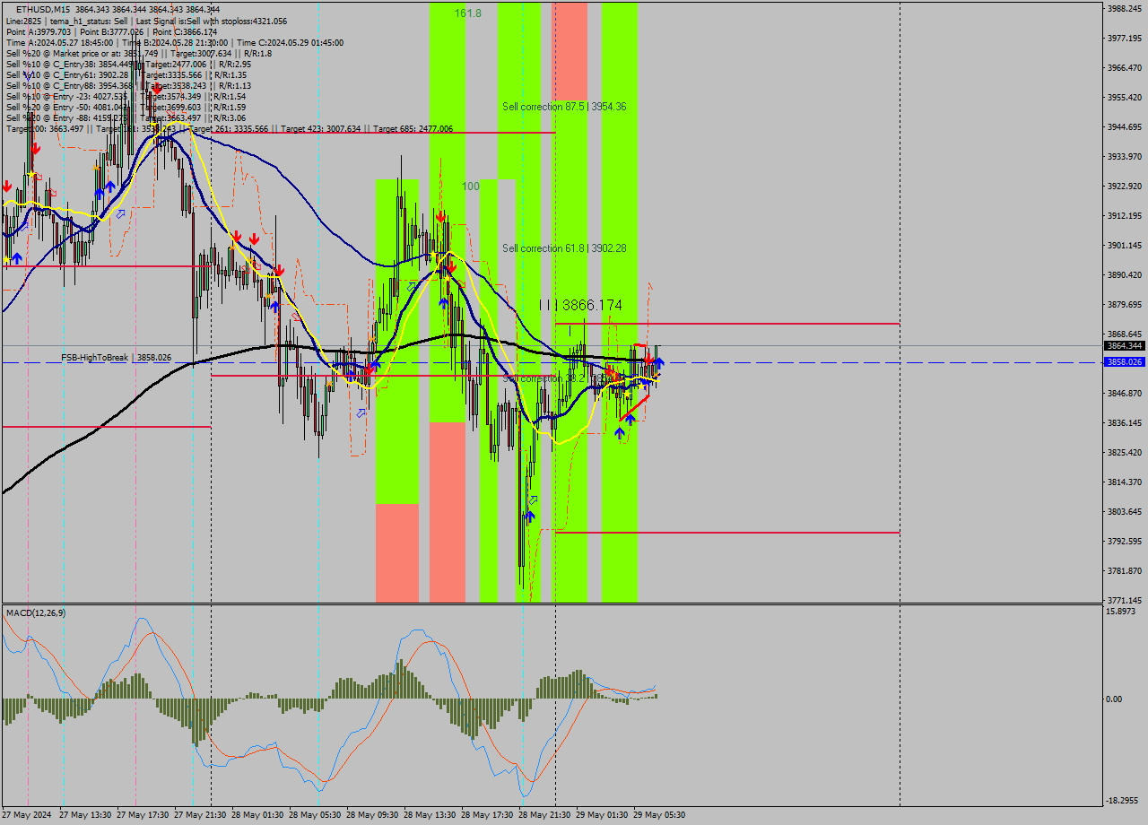Click the '28 May 13:30' time label
The height and width of the screenshot is (825, 1148).
pos(430,815)
